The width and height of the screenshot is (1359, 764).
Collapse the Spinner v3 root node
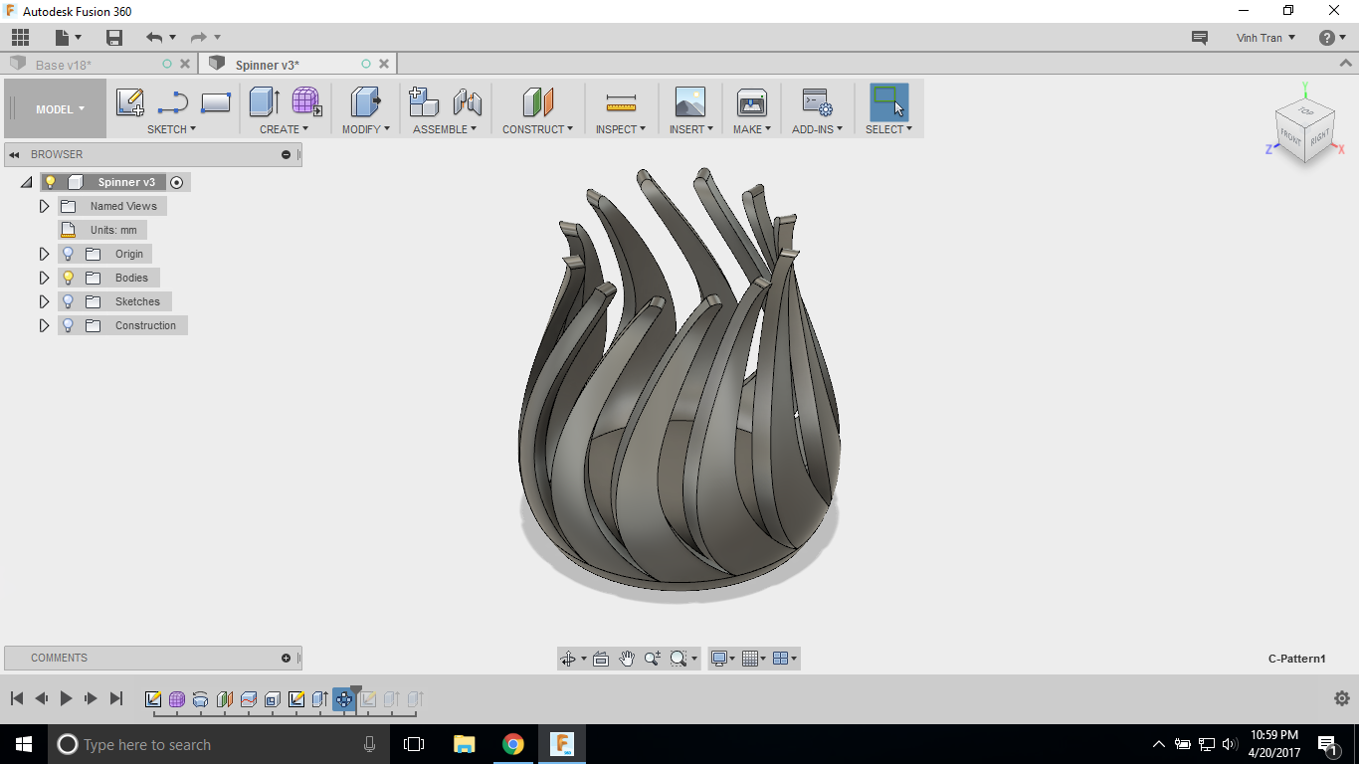pos(26,182)
